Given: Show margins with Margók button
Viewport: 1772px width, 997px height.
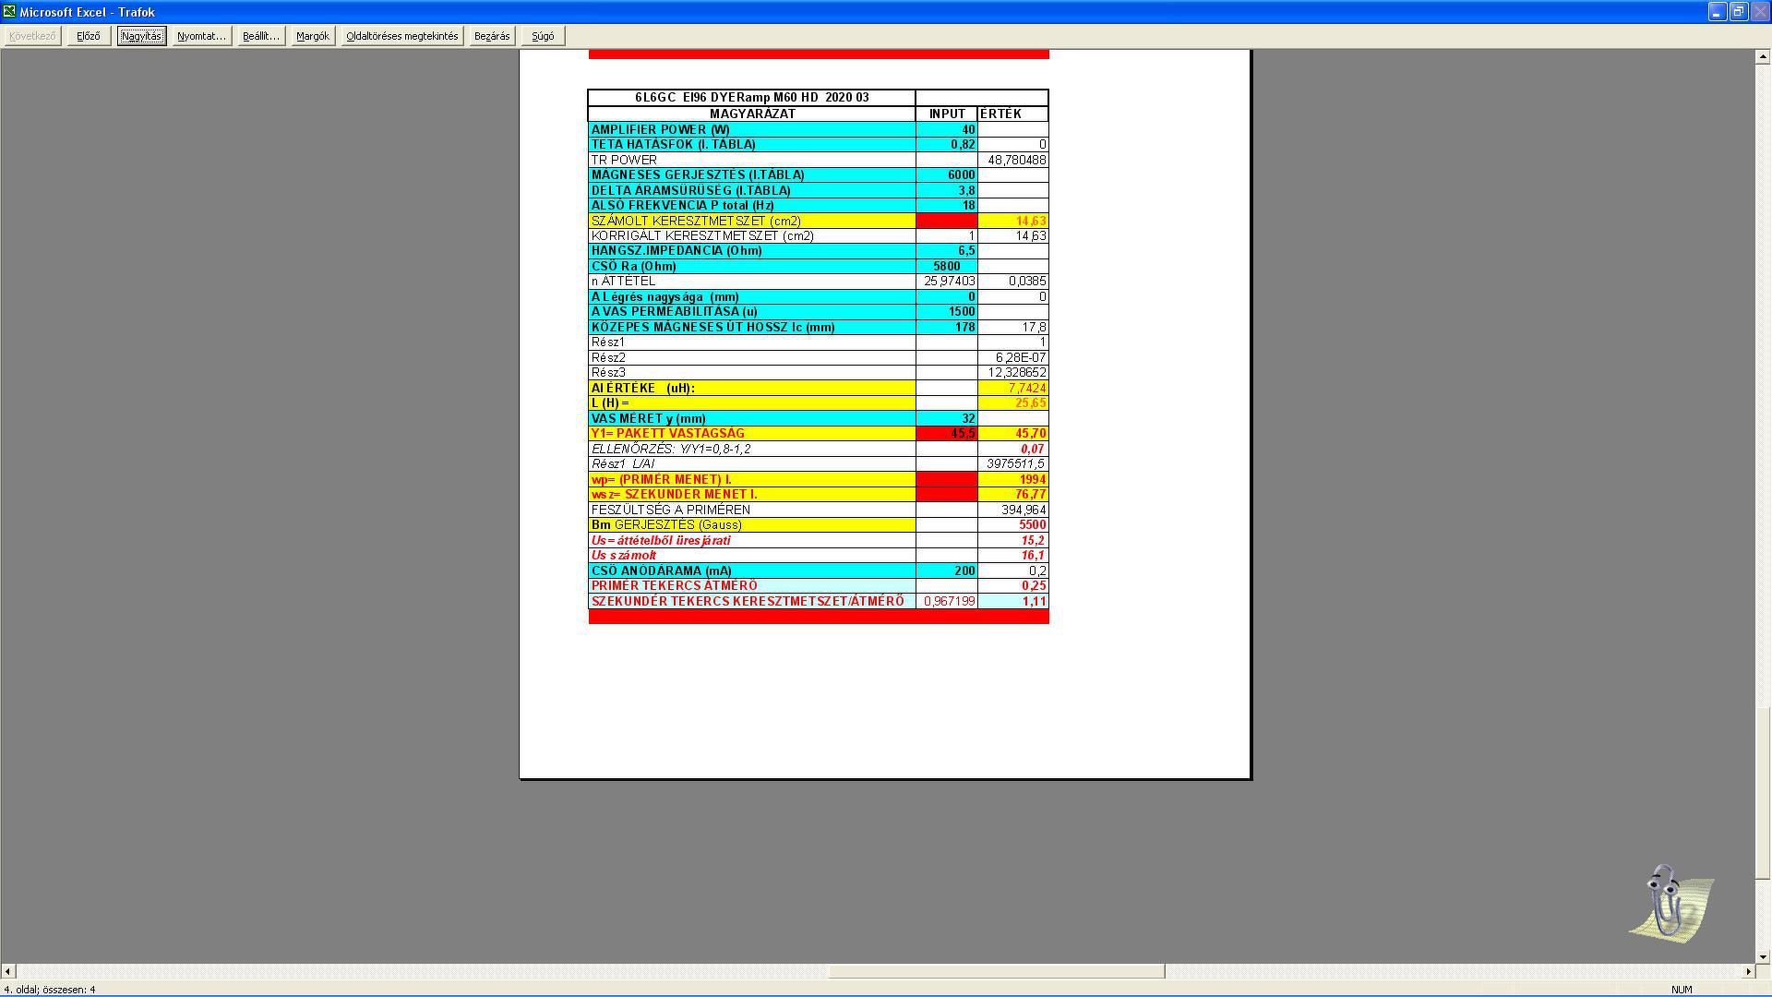Looking at the screenshot, I should [x=312, y=36].
